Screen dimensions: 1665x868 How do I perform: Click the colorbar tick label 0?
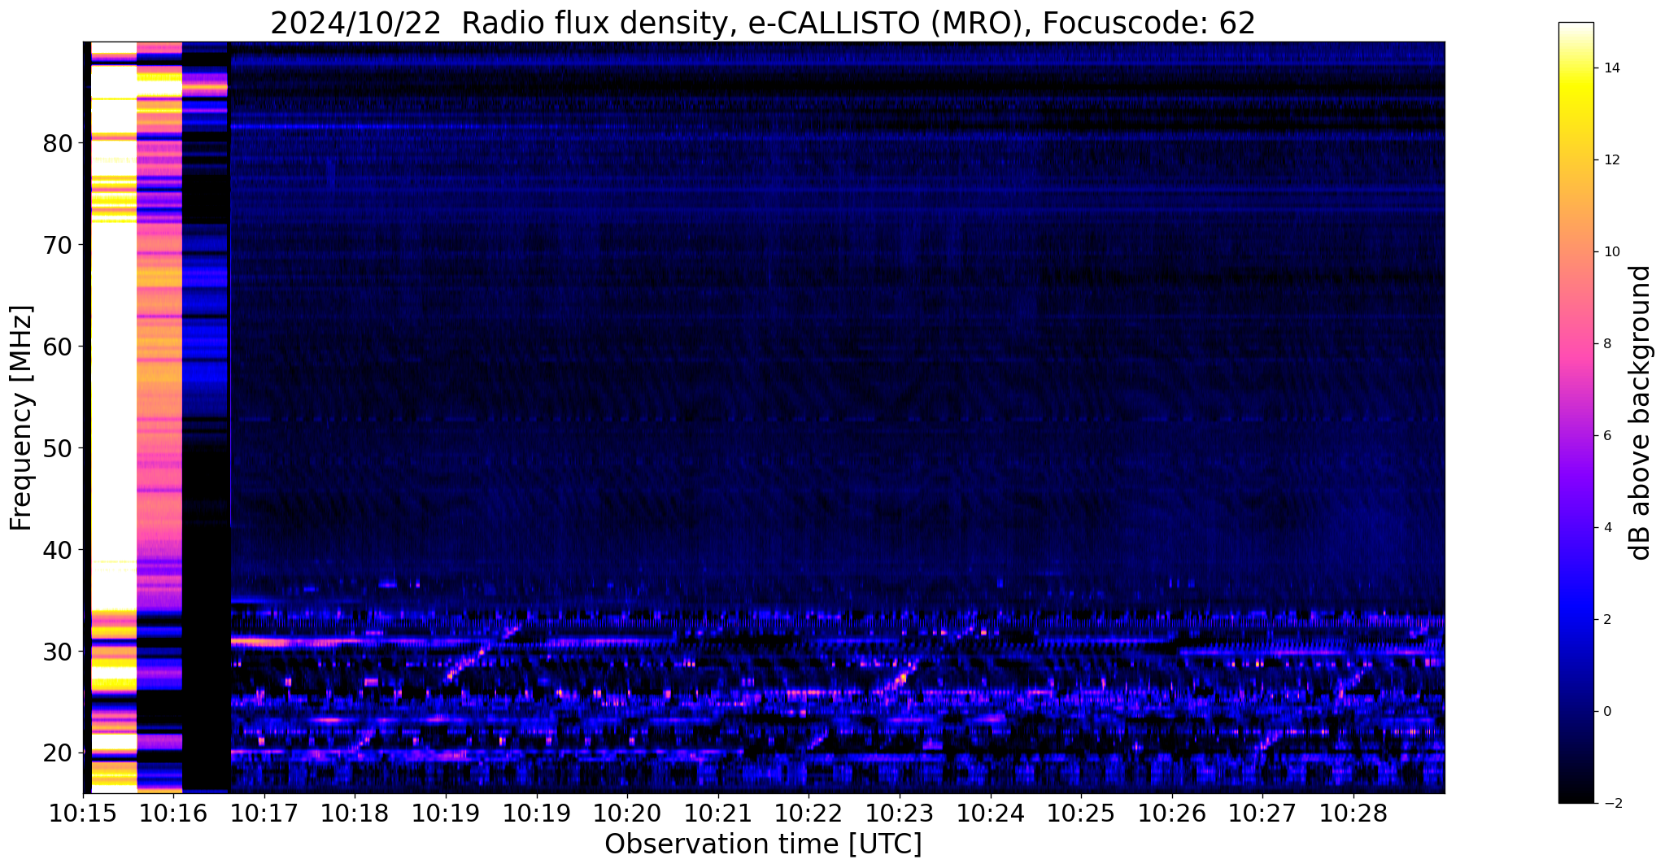click(1606, 711)
